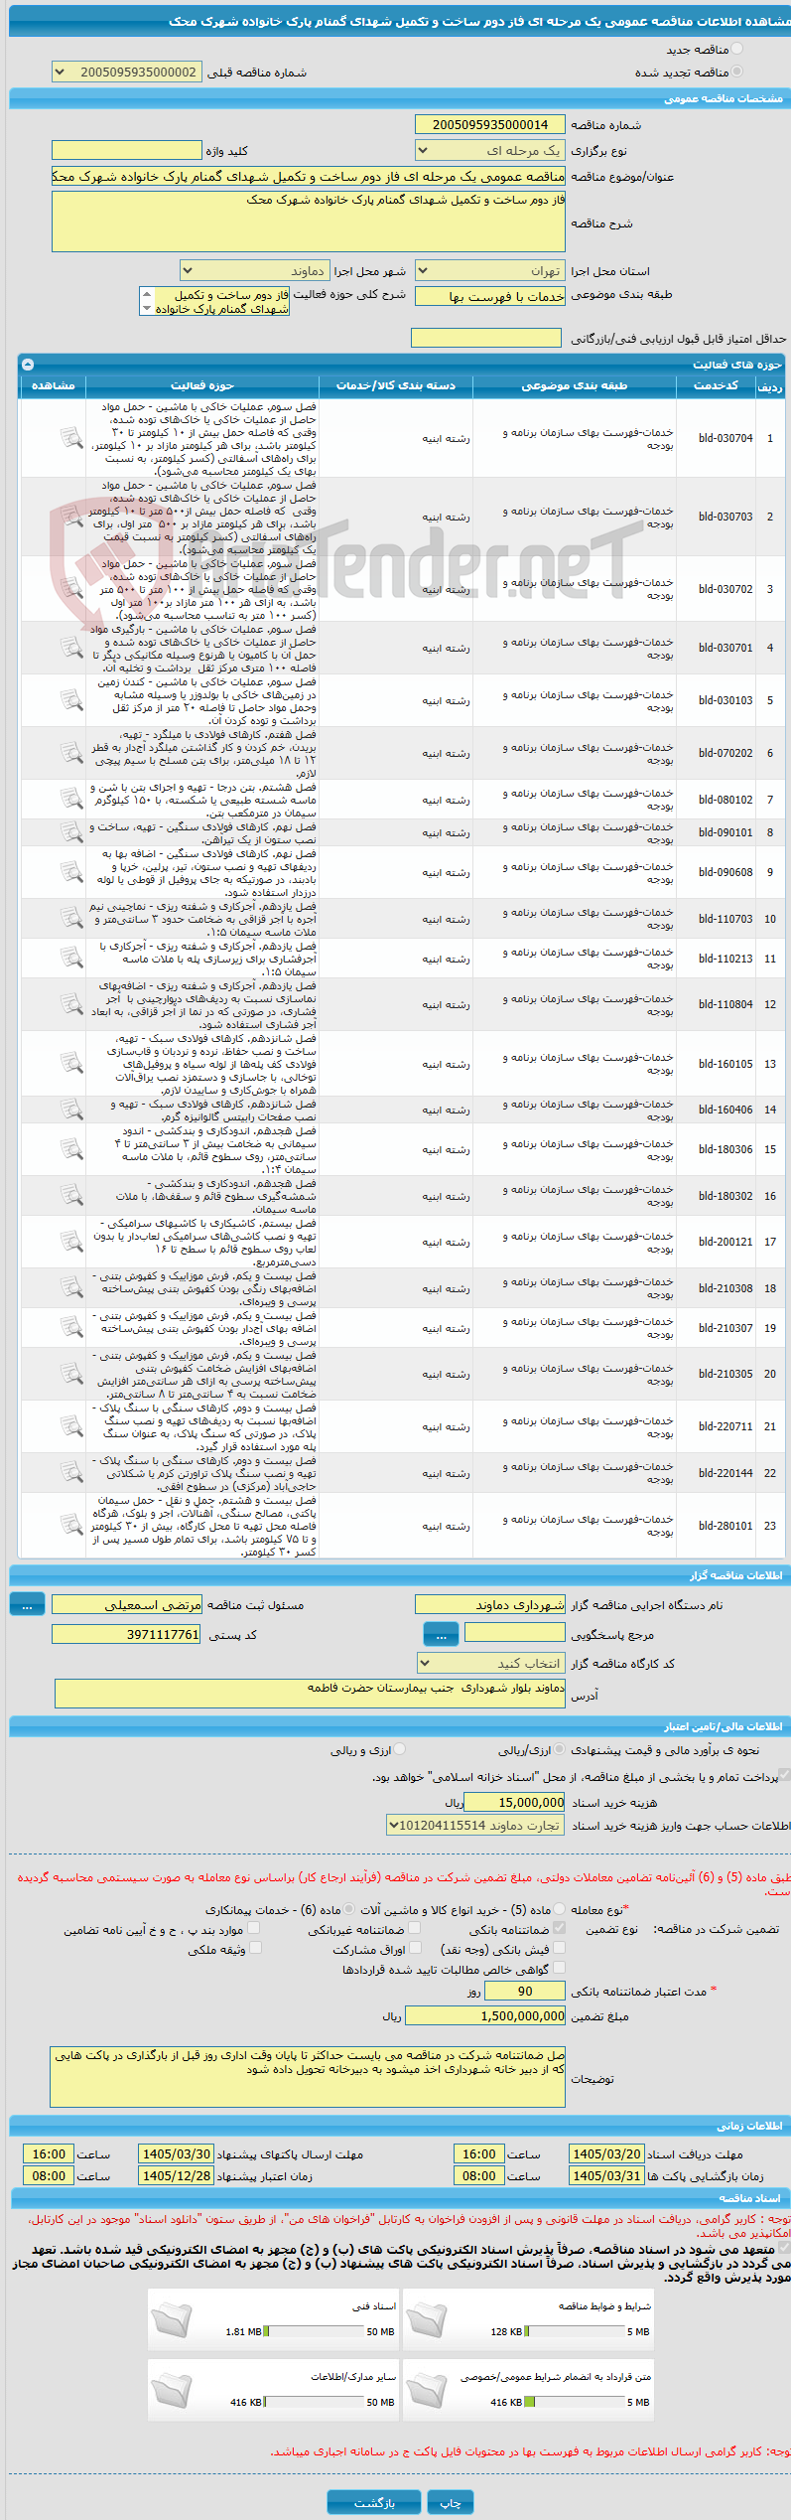Open view icon for row bld-030703
Viewport: 791px width, 2520px height.
pos(71,517)
